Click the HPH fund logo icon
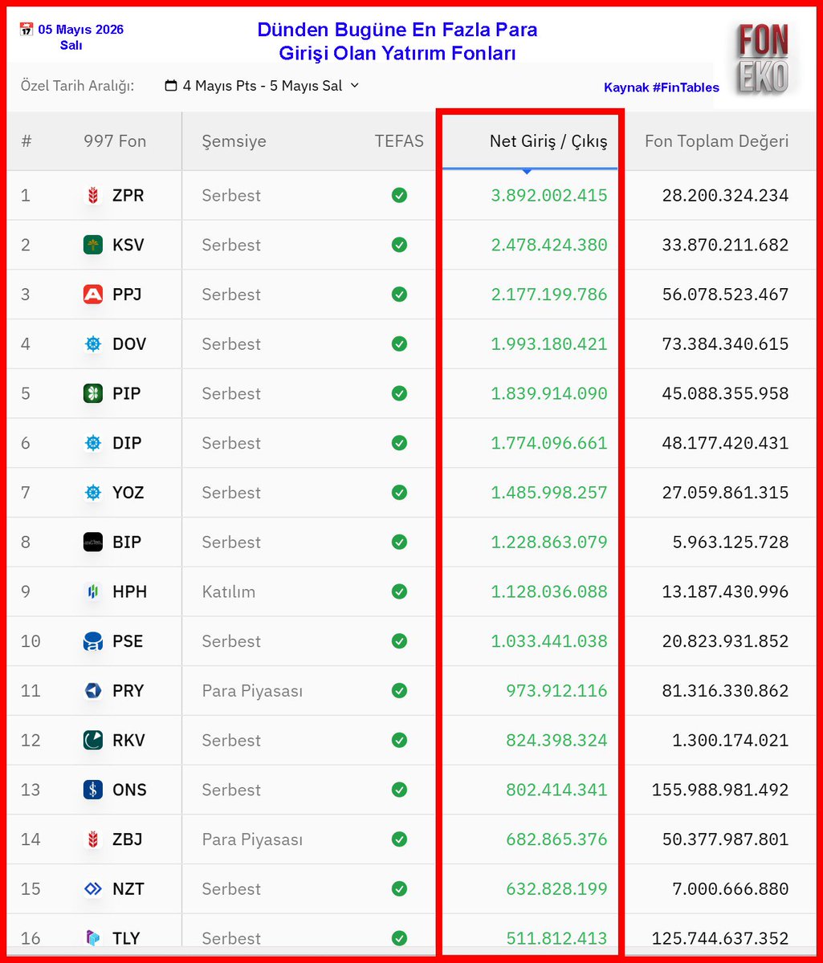The width and height of the screenshot is (823, 963). [93, 591]
